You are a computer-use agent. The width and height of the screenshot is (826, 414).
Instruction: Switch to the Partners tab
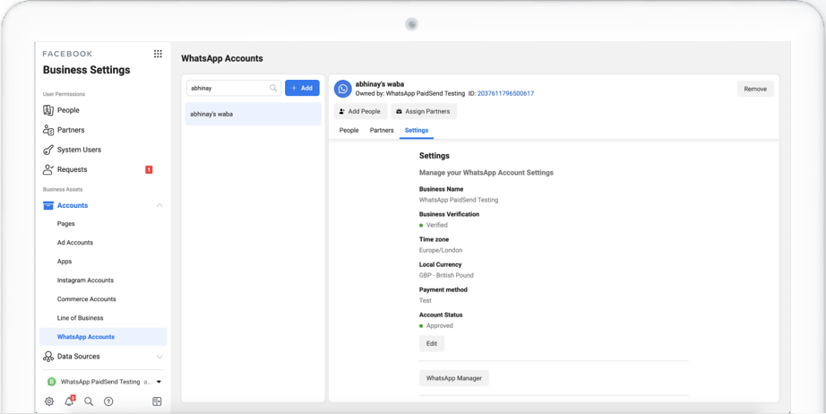coord(382,130)
